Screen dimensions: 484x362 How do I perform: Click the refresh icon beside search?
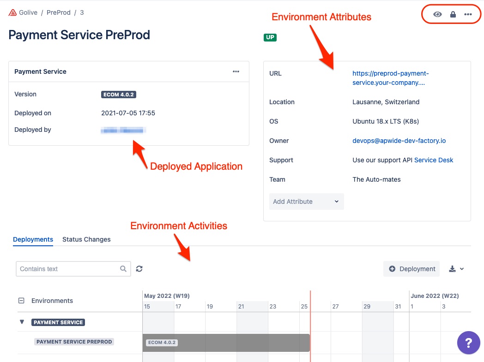pos(139,269)
